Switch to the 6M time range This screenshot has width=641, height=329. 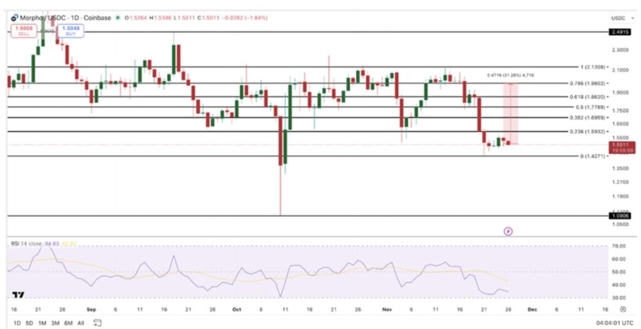68,323
